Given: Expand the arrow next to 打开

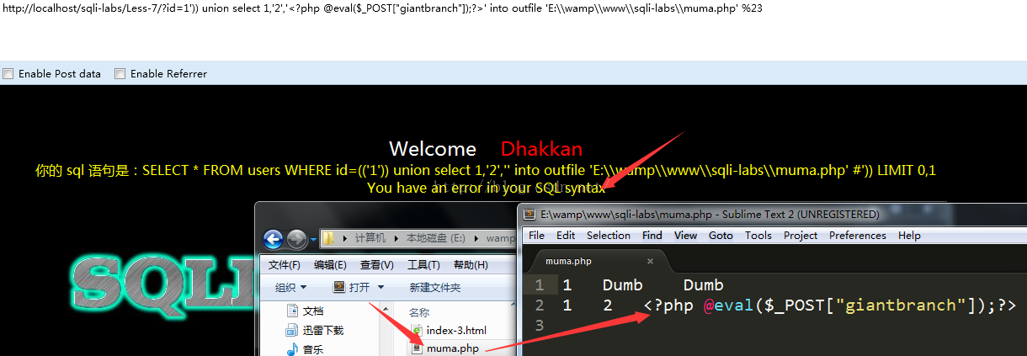Looking at the screenshot, I should [x=380, y=288].
